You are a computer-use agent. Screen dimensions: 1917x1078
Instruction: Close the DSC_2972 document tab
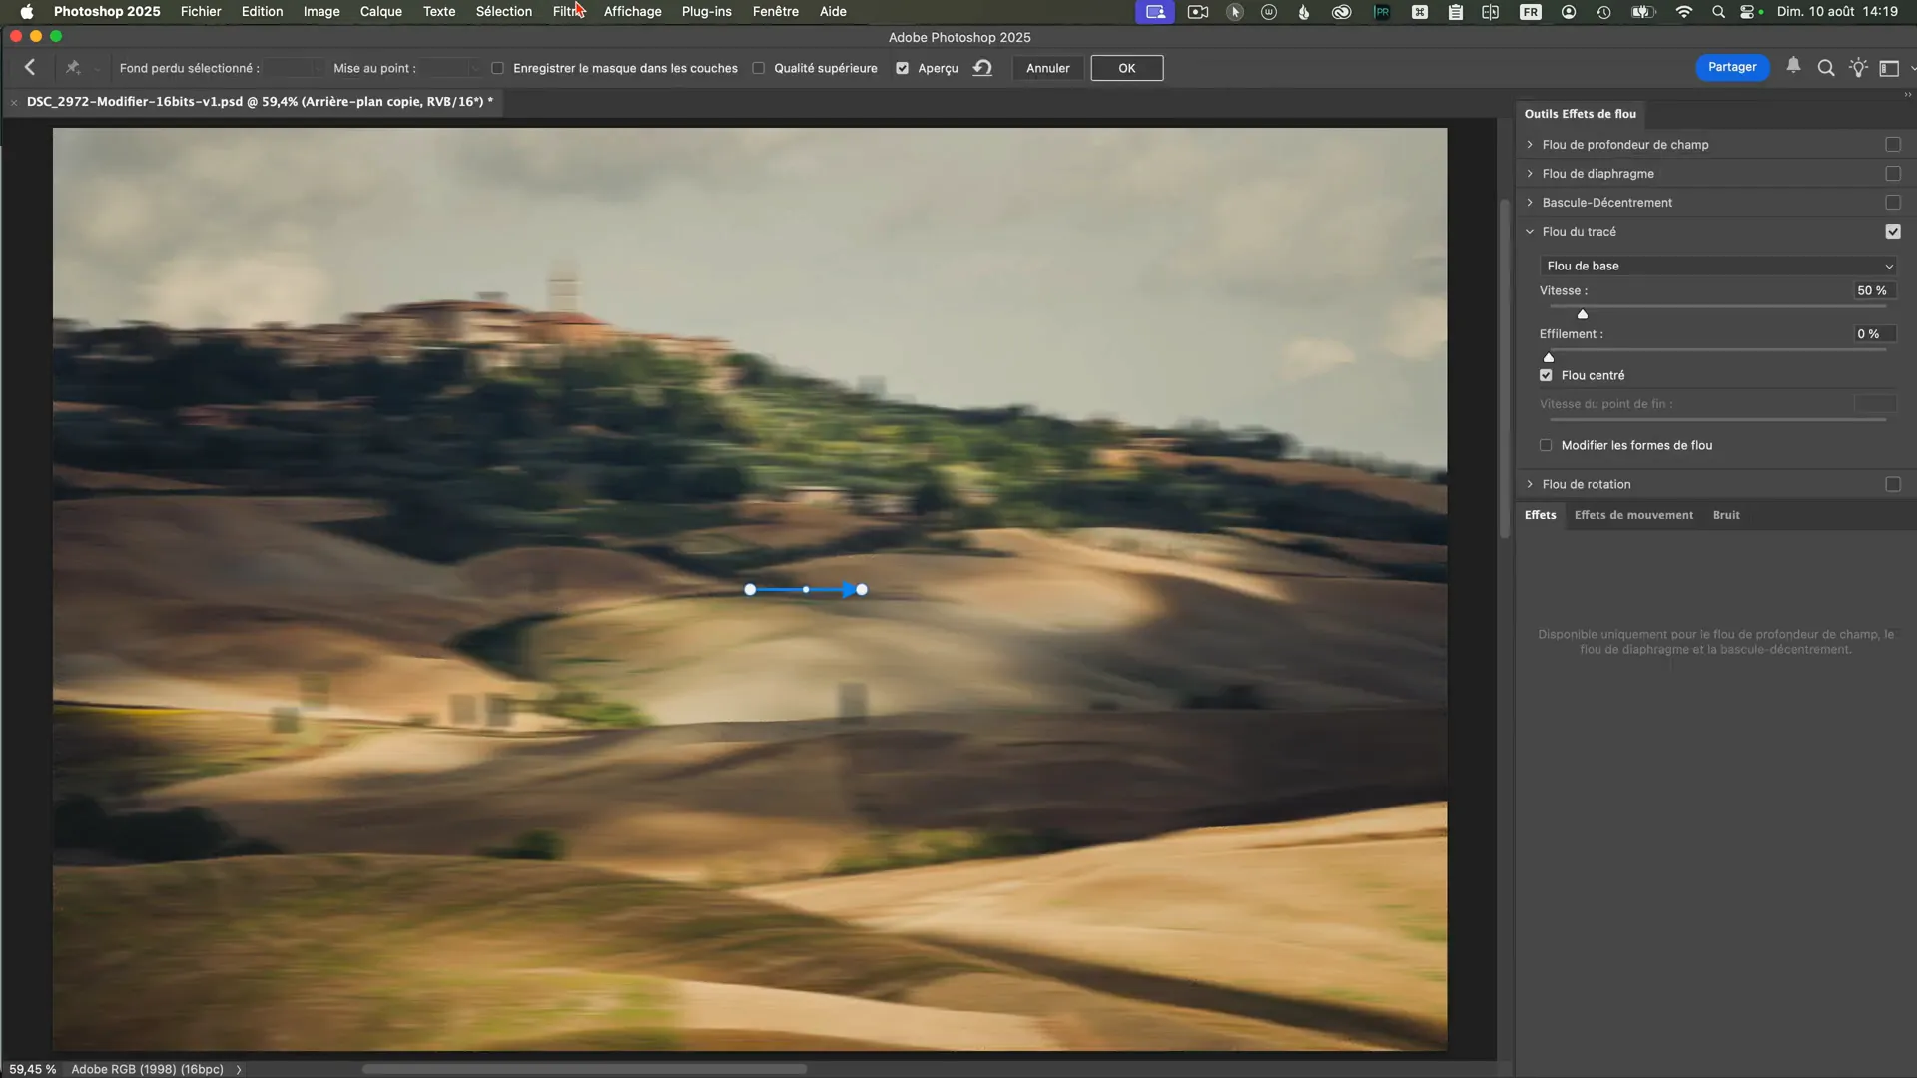coord(14,102)
